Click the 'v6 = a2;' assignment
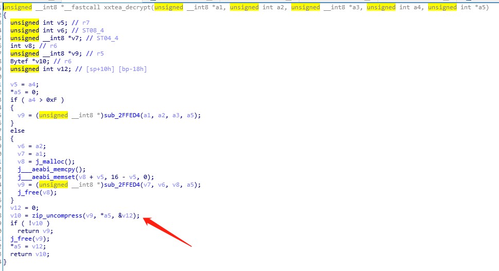Screen dimensions: 499x271 point(32,147)
